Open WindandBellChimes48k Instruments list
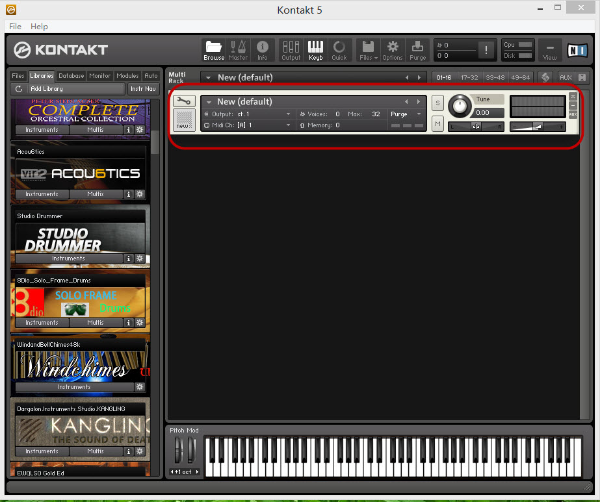The height and width of the screenshot is (502, 600). [x=74, y=386]
